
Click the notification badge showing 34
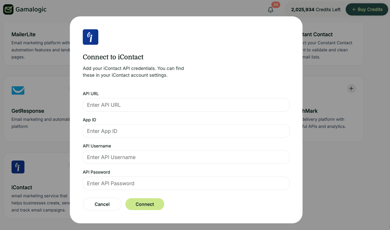[x=276, y=5]
